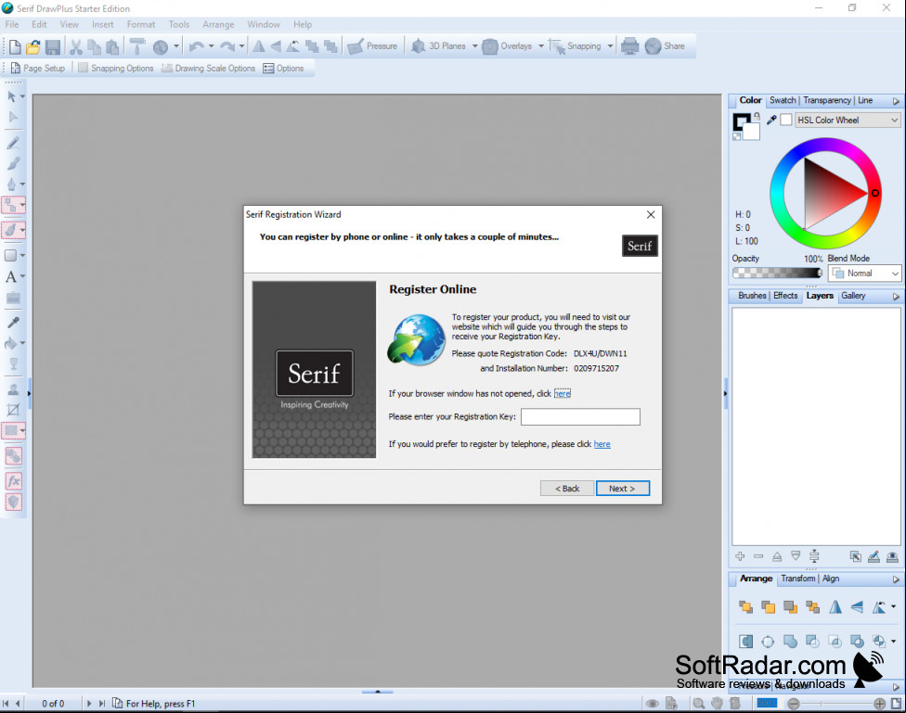Select the Fill bucket tool
The width and height of the screenshot is (906, 713).
coord(11,343)
